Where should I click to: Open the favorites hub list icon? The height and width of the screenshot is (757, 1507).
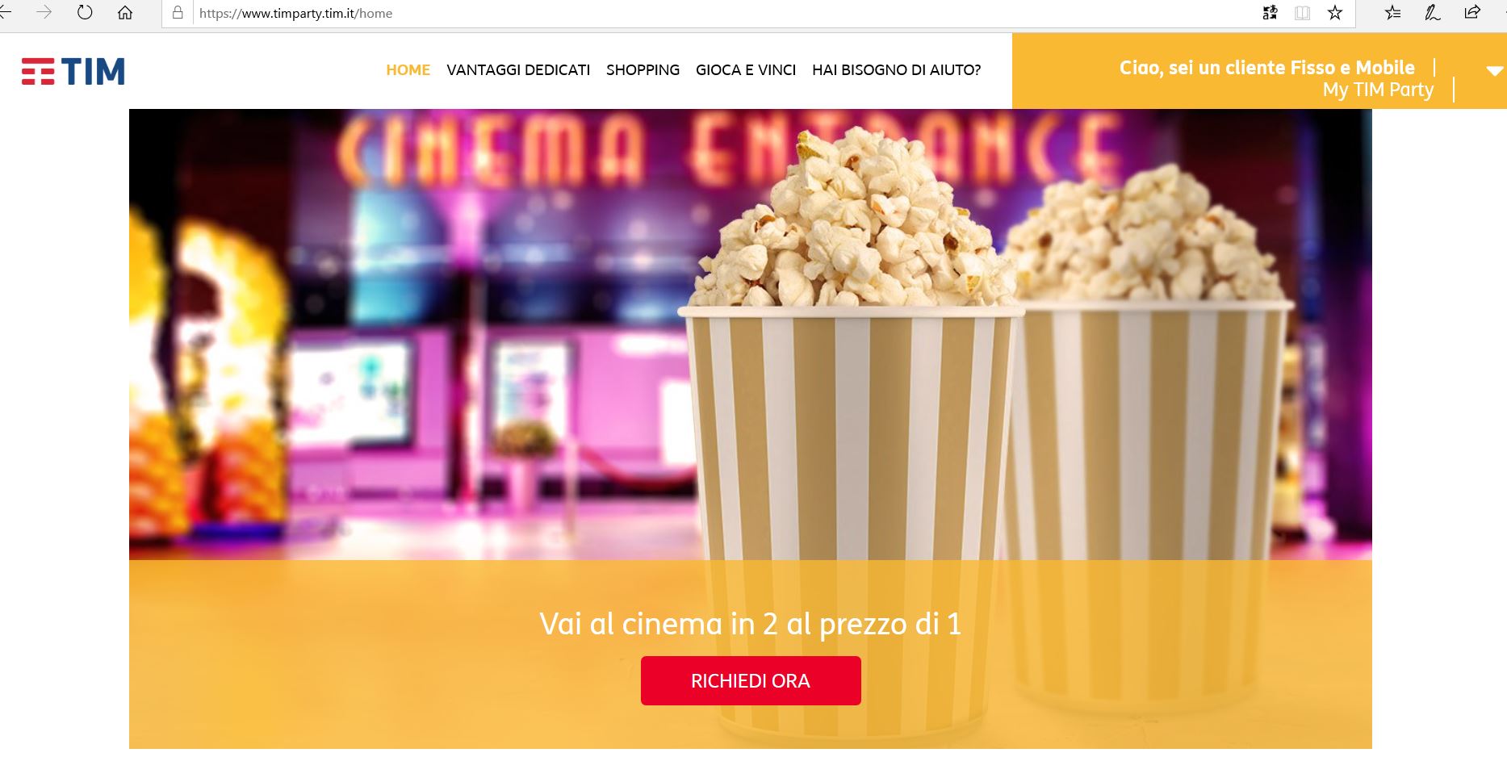tap(1393, 13)
